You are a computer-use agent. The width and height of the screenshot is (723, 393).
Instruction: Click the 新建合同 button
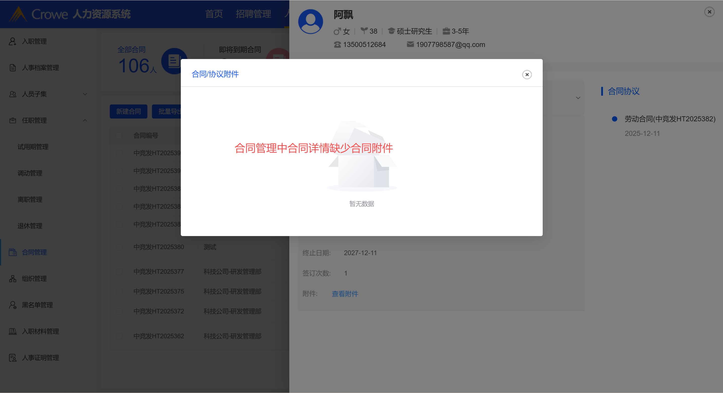(128, 111)
